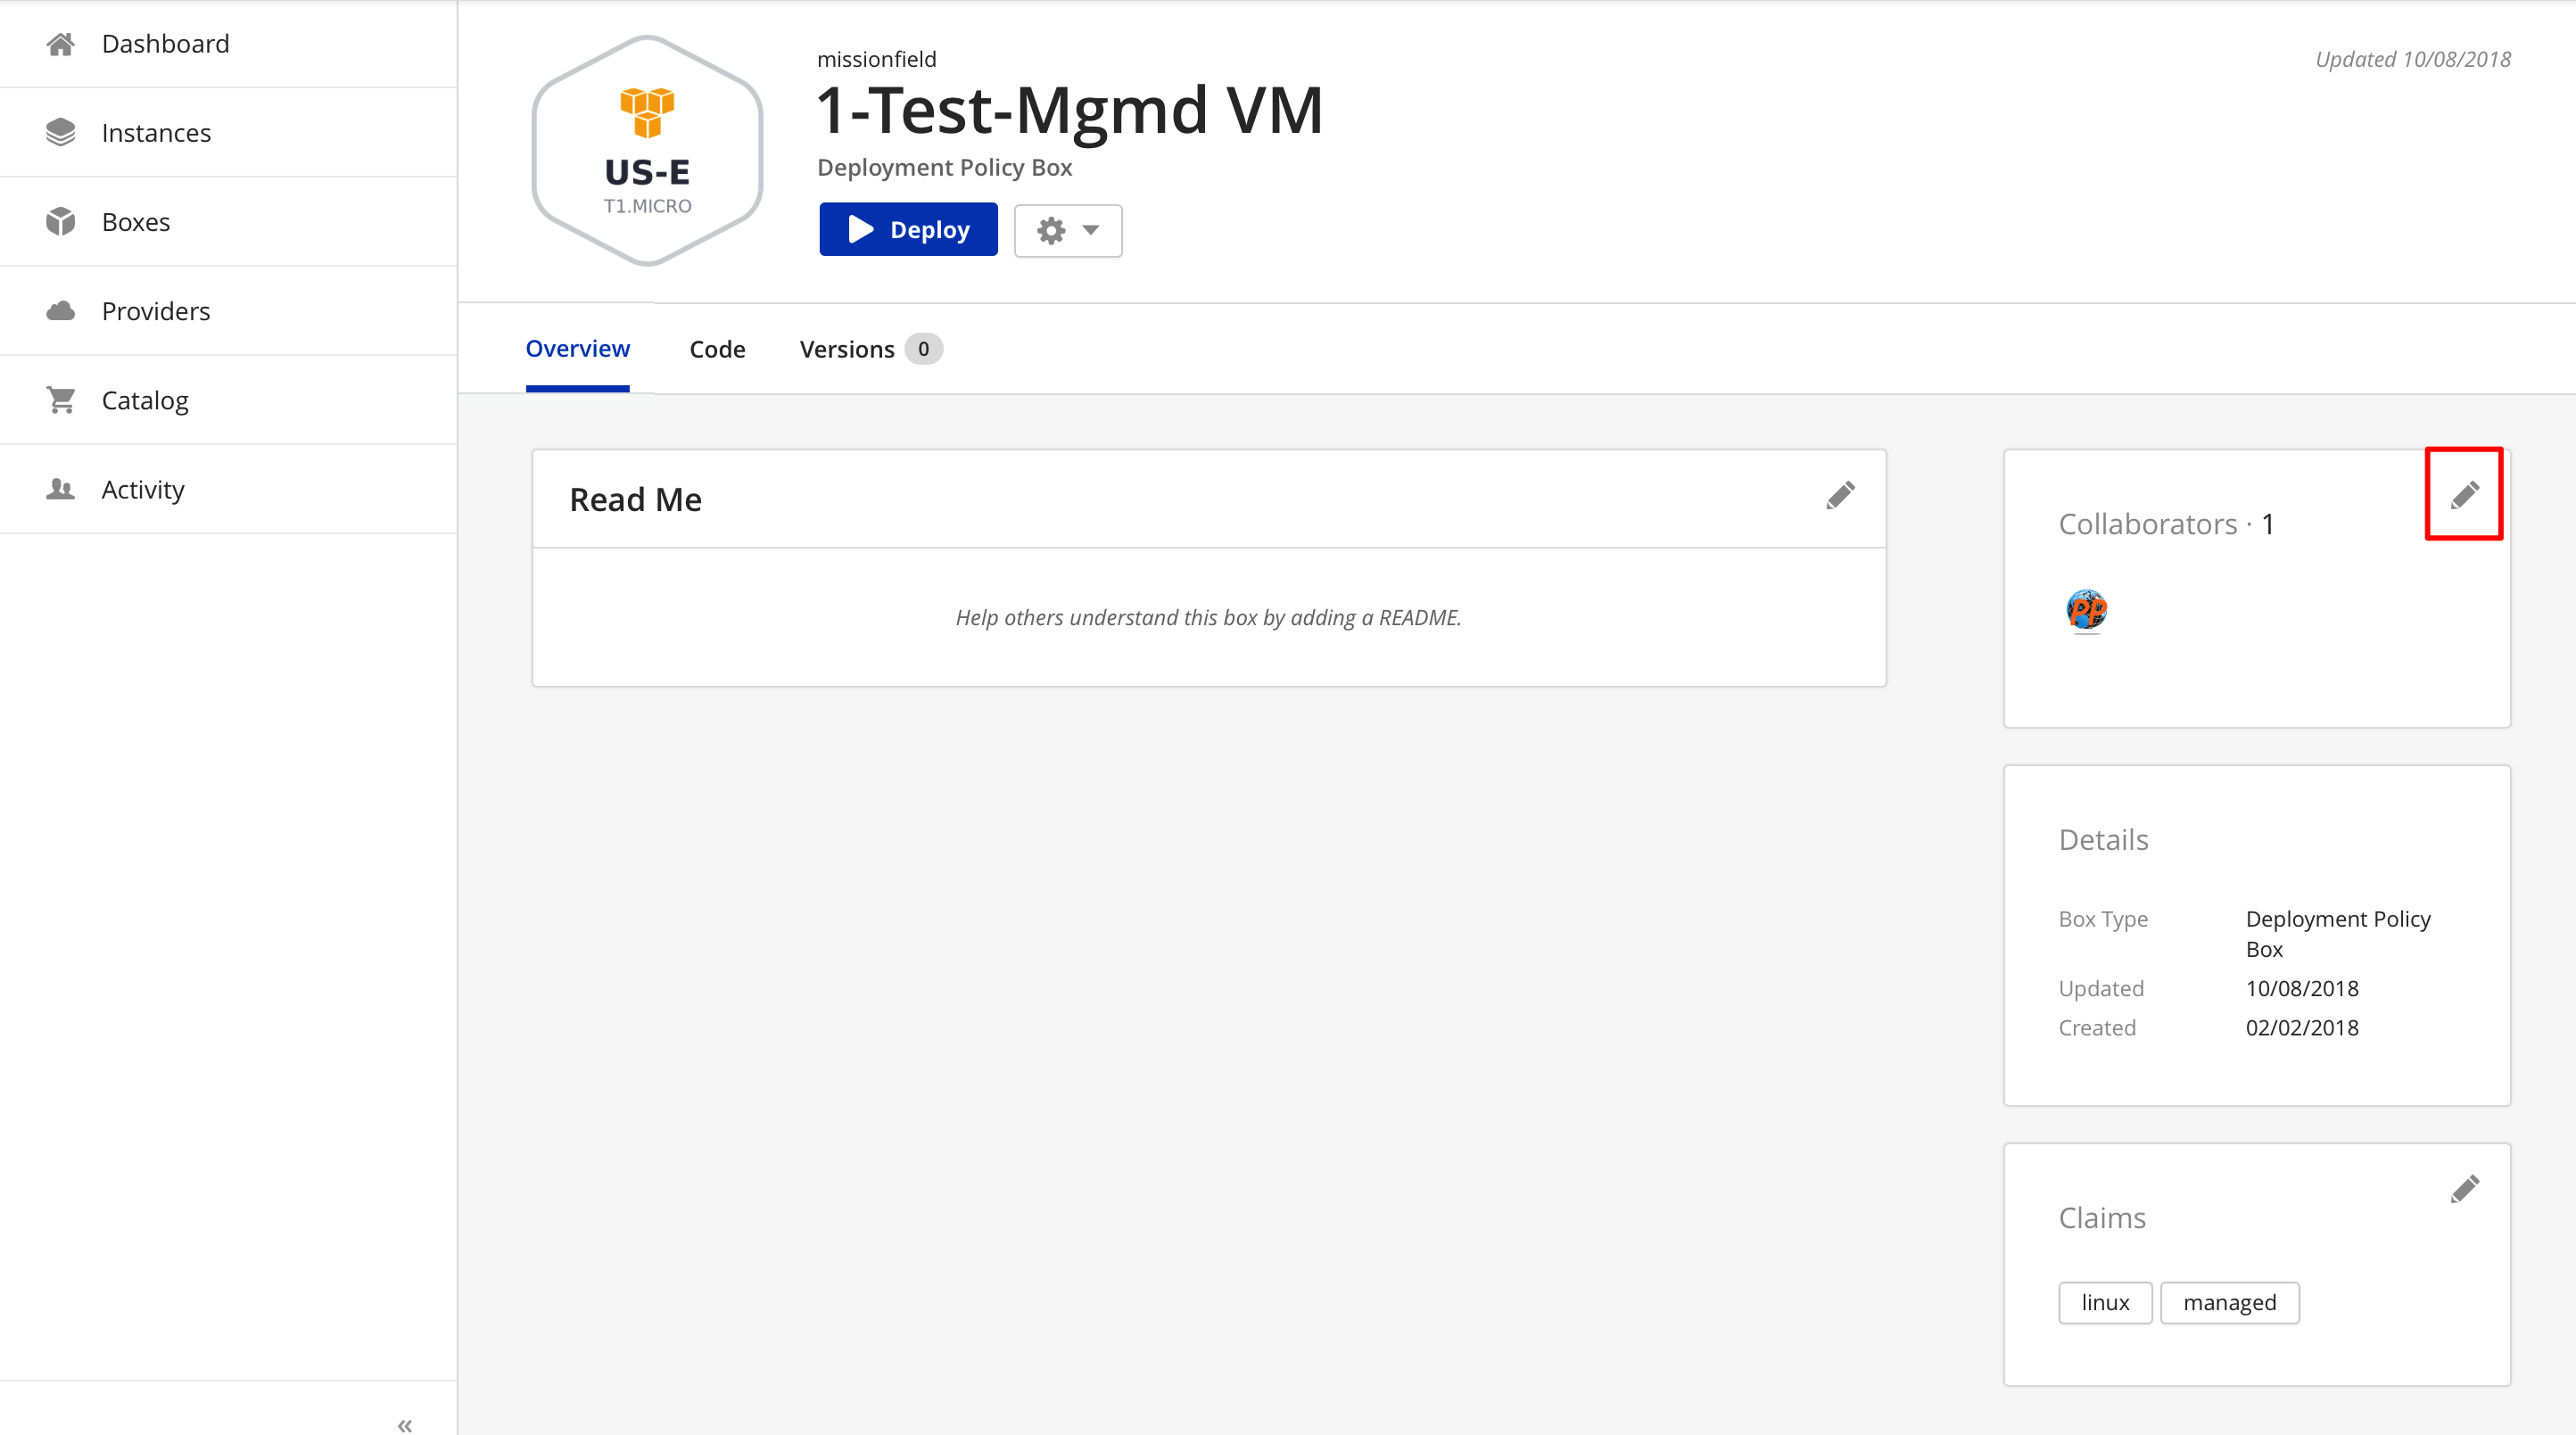Click the Deploy button
This screenshot has height=1435, width=2576.
pyautogui.click(x=908, y=228)
